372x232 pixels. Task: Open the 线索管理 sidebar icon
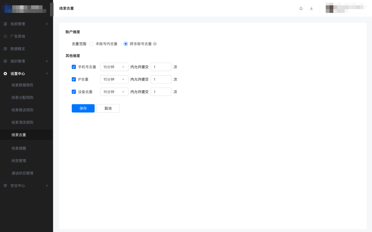point(5,24)
